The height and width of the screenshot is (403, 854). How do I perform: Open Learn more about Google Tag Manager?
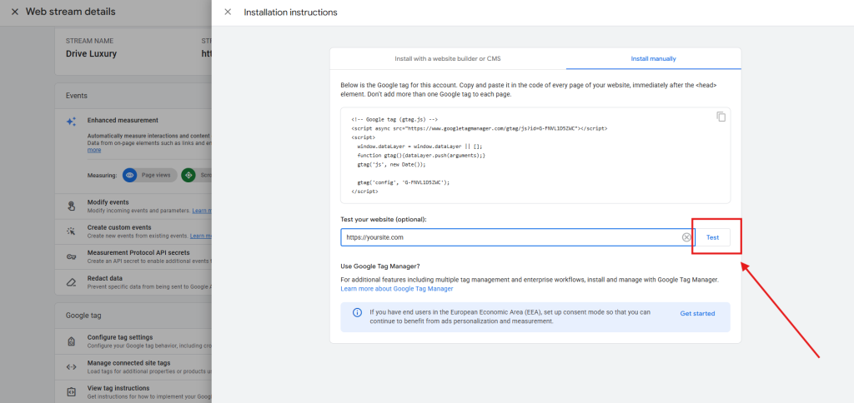[397, 289]
